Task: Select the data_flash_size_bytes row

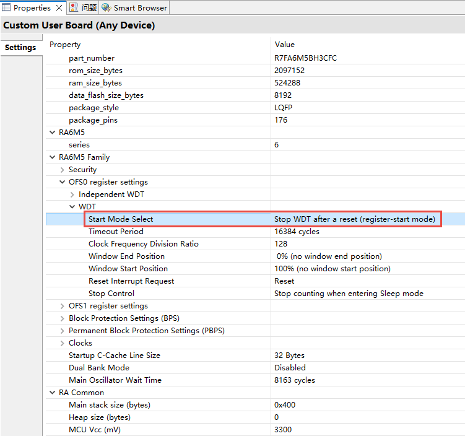Action: [x=106, y=95]
